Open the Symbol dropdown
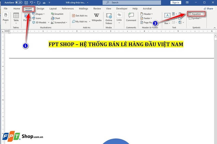217x144 pixels. pyautogui.click(x=195, y=18)
